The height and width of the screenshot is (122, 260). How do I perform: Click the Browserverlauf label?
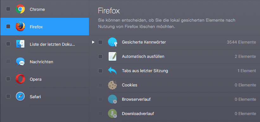(x=136, y=99)
